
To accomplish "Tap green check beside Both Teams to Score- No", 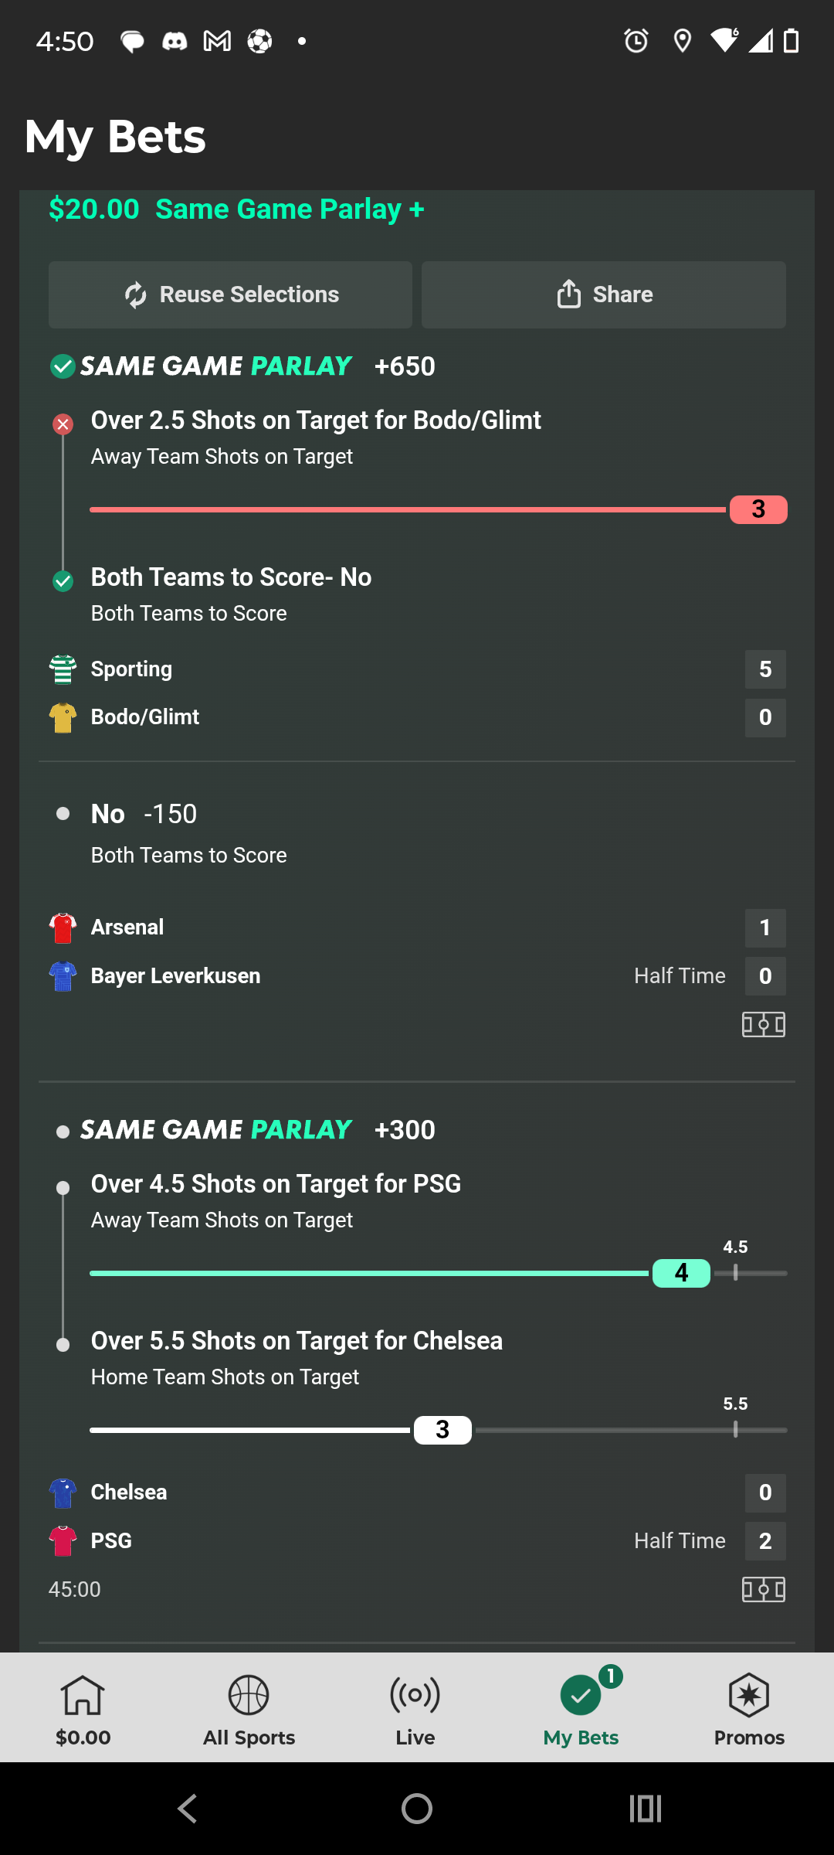I will (x=63, y=580).
